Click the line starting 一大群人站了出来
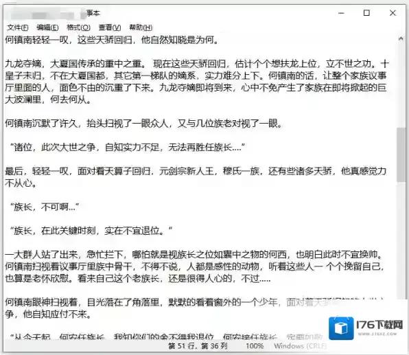The width and height of the screenshot is (409, 355). click(194, 255)
